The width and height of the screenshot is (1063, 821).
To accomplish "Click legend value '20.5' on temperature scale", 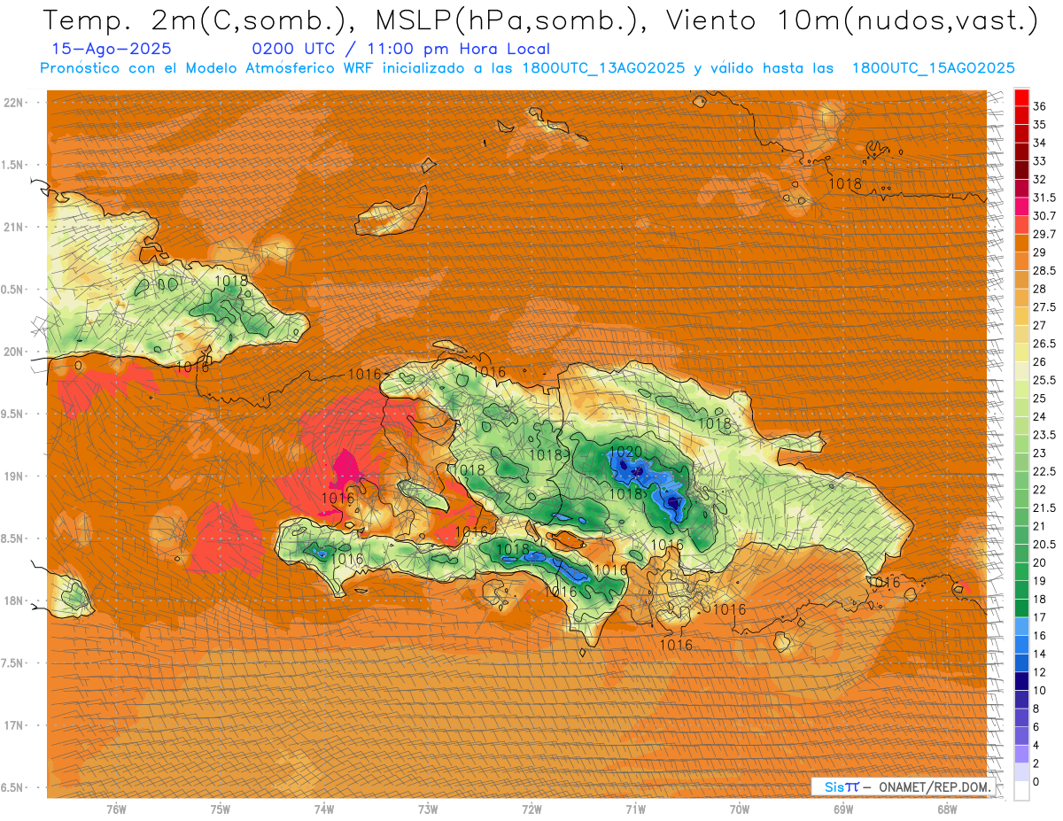I will [1044, 545].
